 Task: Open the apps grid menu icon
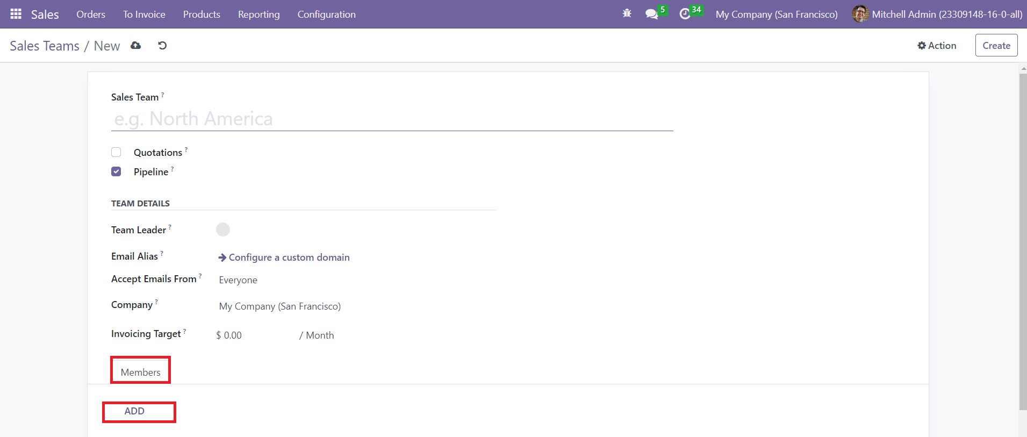(16, 14)
